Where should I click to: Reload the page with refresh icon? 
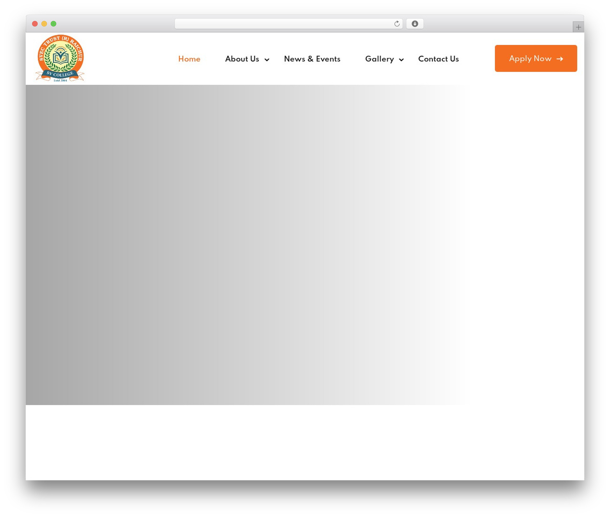pos(397,24)
